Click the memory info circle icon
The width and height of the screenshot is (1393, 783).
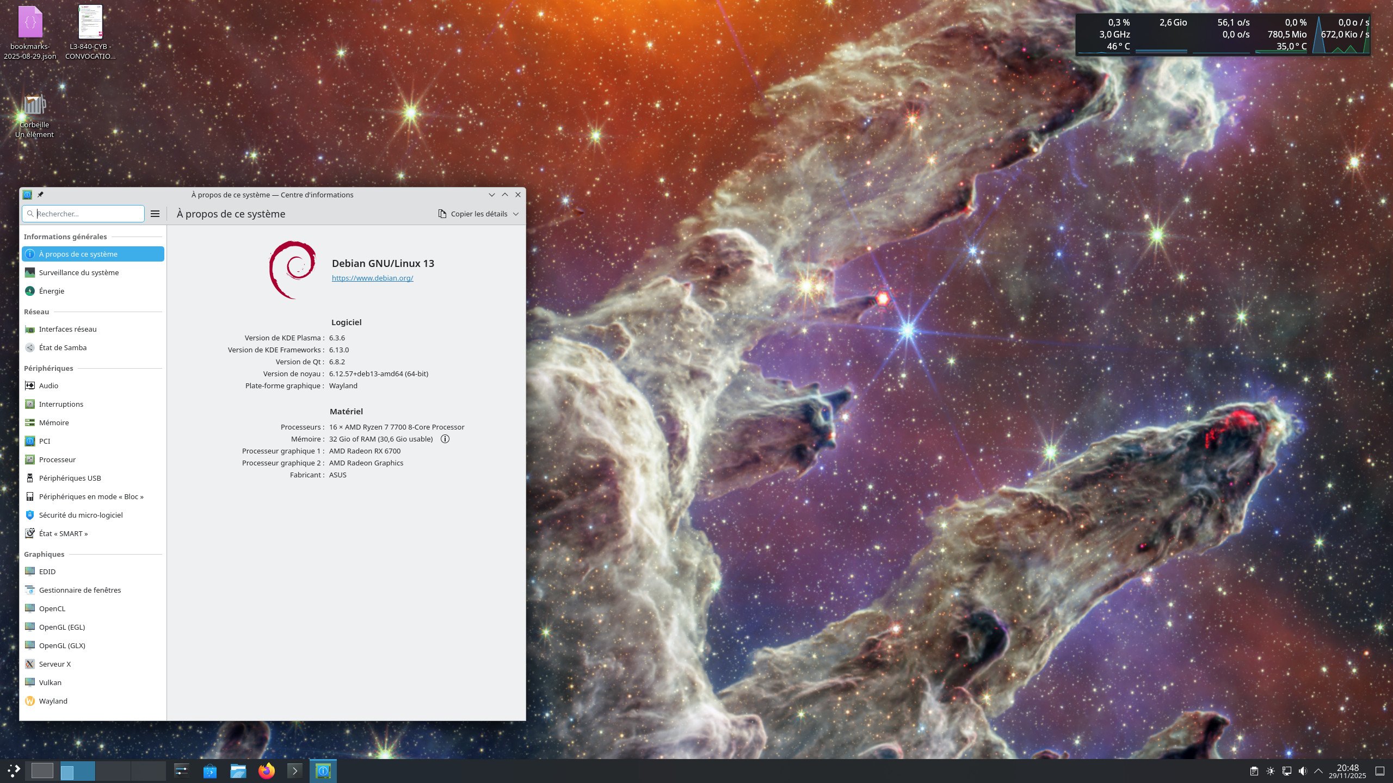(x=445, y=439)
